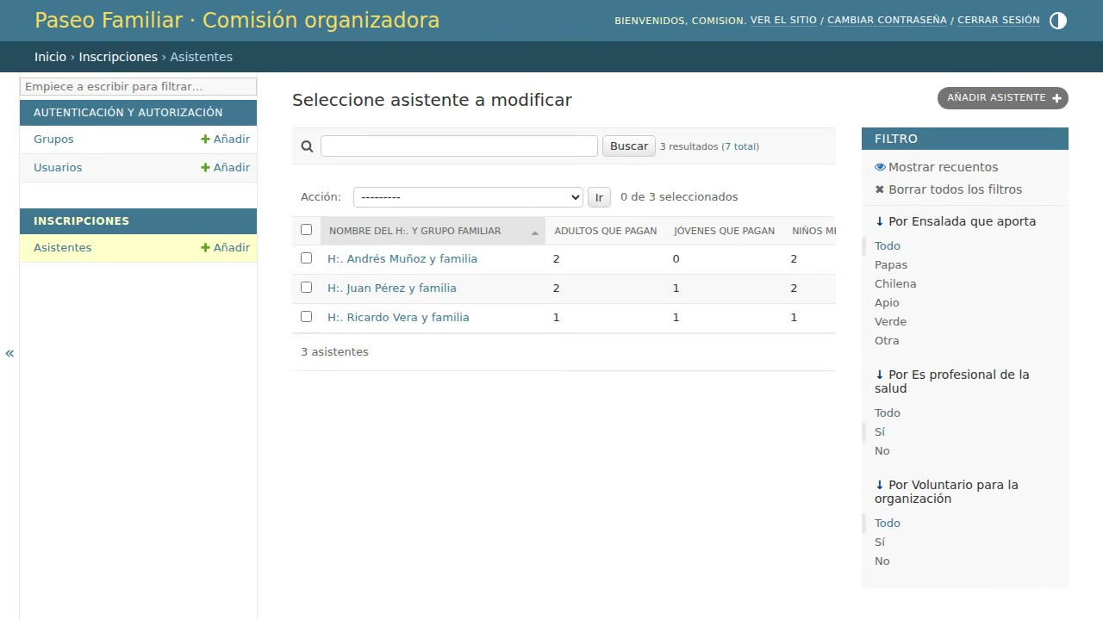Sort by Adultos que pagan column
The image size is (1103, 620).
click(x=606, y=231)
